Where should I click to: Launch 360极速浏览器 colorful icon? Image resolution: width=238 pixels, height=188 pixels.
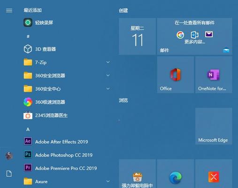(x=28, y=102)
